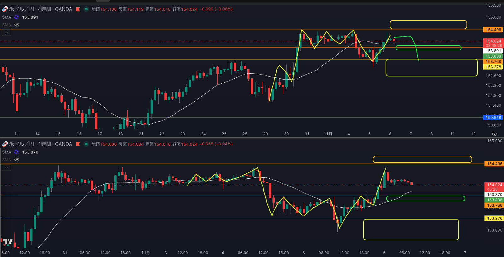The image size is (504, 257).
Task: Click the green market status dot in 4-hour chart
Action: click(x=86, y=9)
